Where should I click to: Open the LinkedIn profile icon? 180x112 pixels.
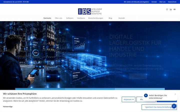(171, 9)
